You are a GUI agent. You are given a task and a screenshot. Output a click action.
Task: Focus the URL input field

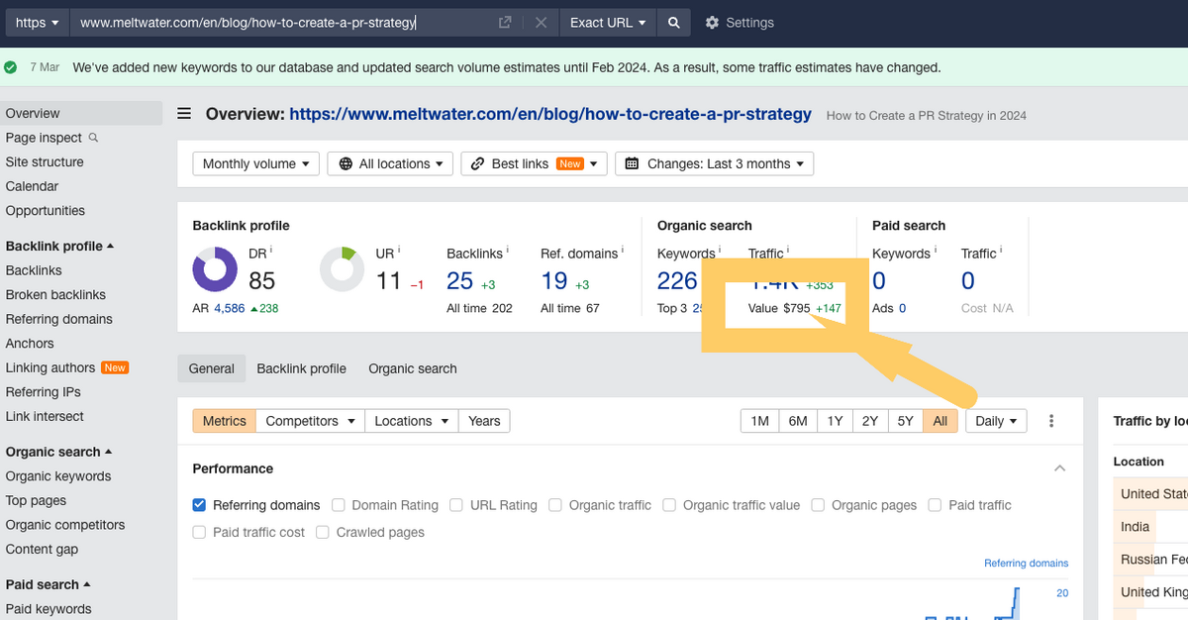pyautogui.click(x=282, y=22)
